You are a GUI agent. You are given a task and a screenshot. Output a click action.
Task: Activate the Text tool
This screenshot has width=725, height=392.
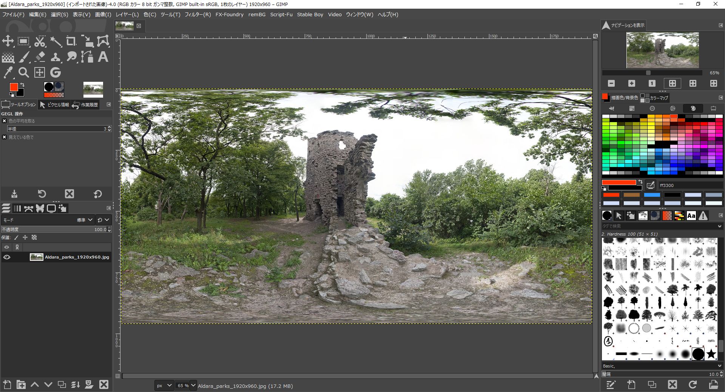[x=103, y=57]
